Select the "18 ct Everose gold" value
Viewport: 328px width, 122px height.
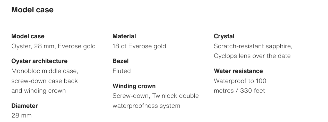point(139,46)
